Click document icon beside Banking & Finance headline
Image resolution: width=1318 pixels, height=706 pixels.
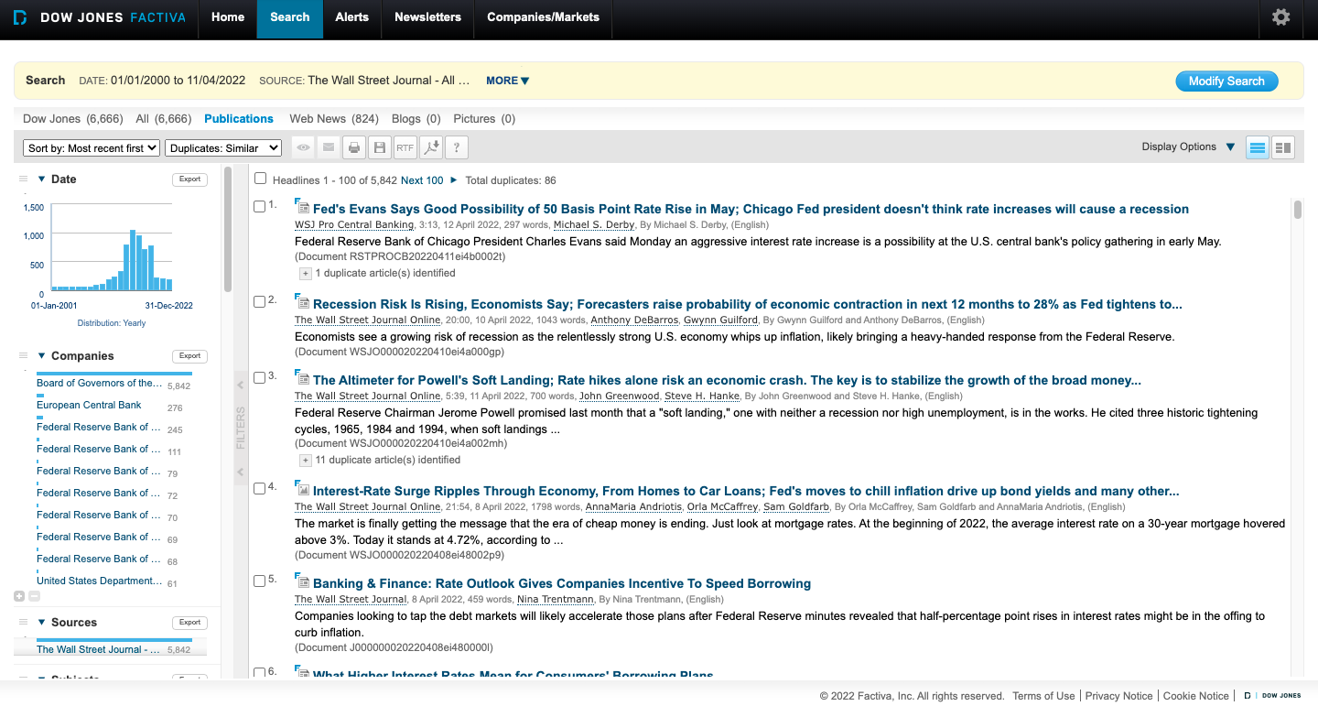pyautogui.click(x=303, y=582)
